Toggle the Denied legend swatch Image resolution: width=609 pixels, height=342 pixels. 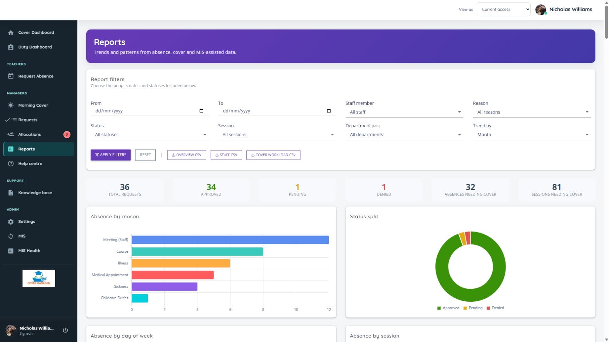(488, 308)
